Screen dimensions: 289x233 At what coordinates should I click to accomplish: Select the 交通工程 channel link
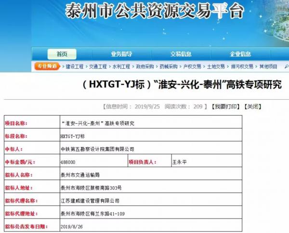98,66
